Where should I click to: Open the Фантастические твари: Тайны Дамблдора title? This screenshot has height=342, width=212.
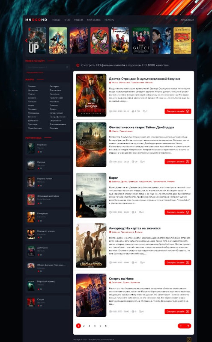[141, 127]
